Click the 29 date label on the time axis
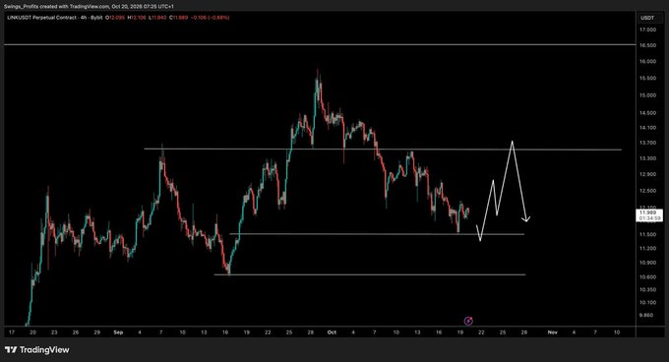The image size is (669, 362). coord(97,332)
